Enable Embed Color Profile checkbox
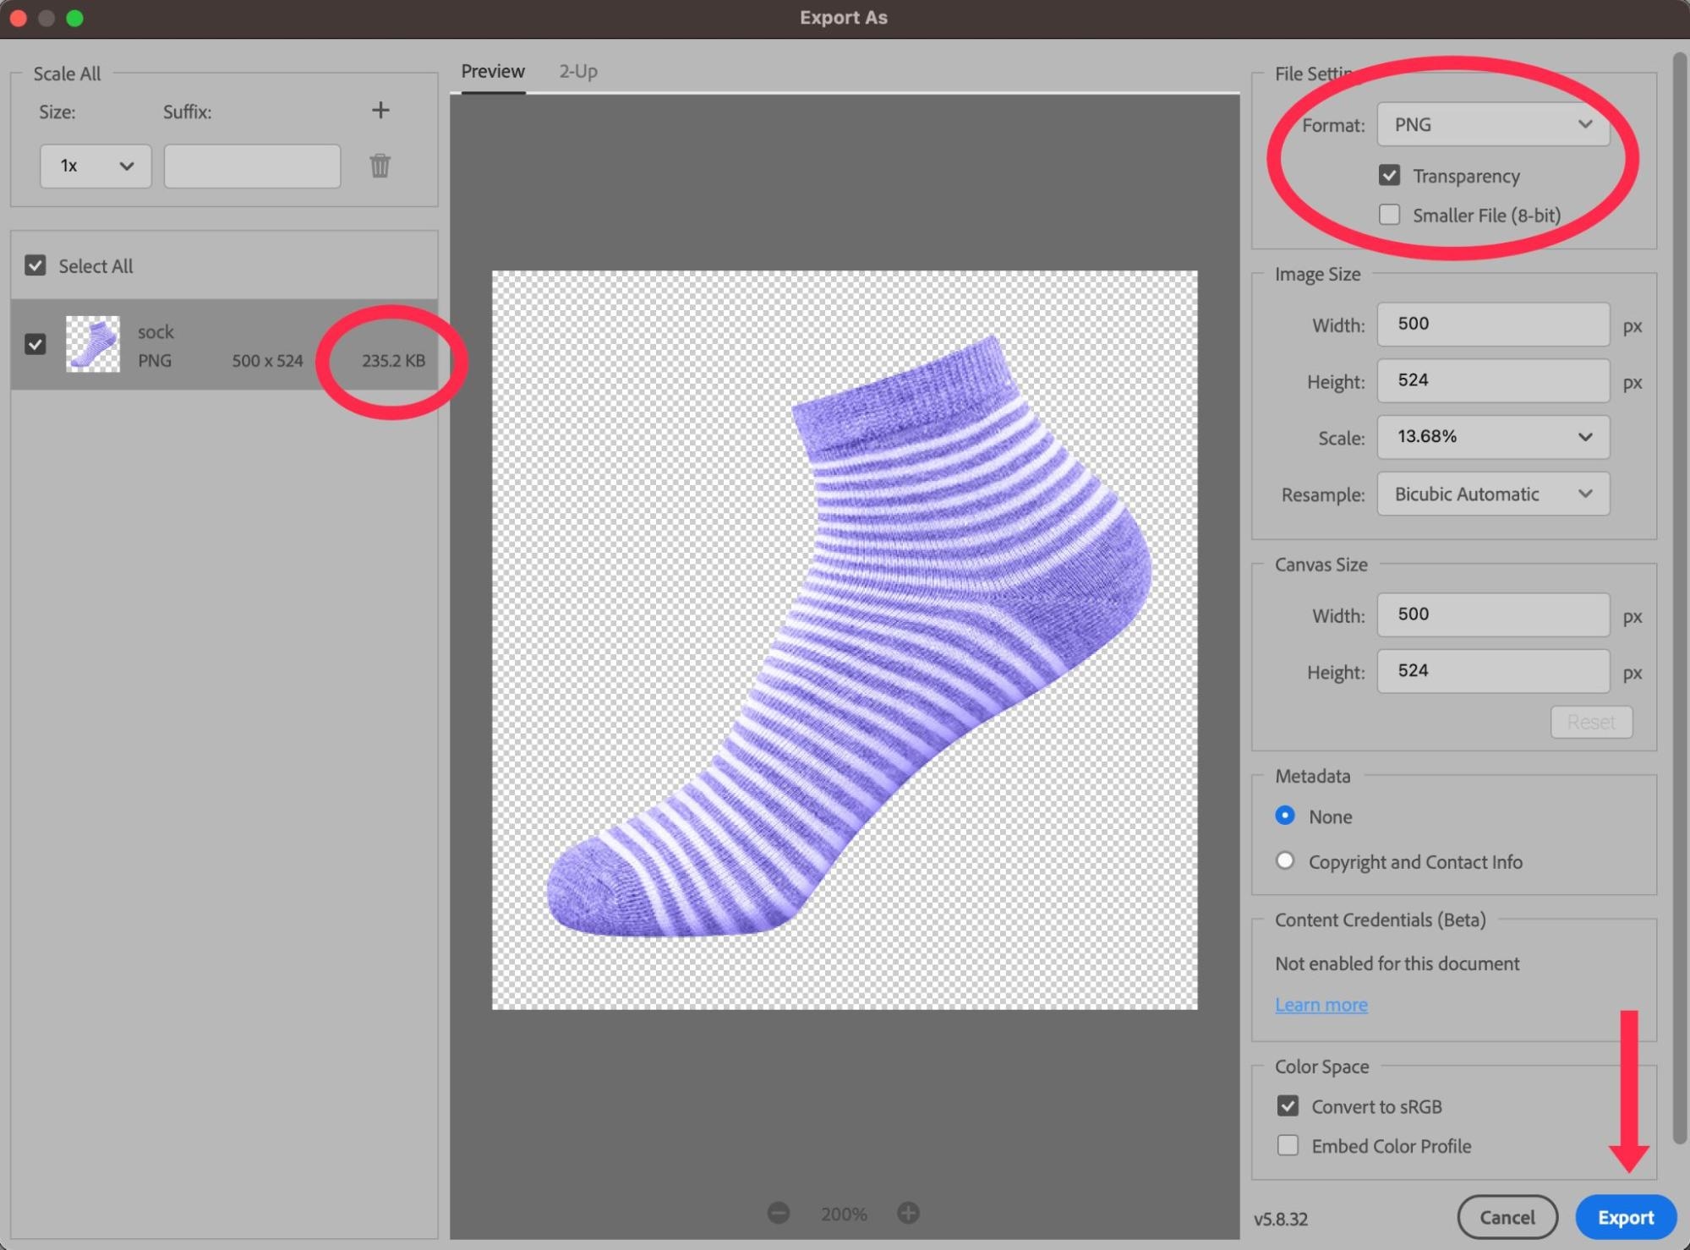The height and width of the screenshot is (1250, 1690). (x=1288, y=1146)
